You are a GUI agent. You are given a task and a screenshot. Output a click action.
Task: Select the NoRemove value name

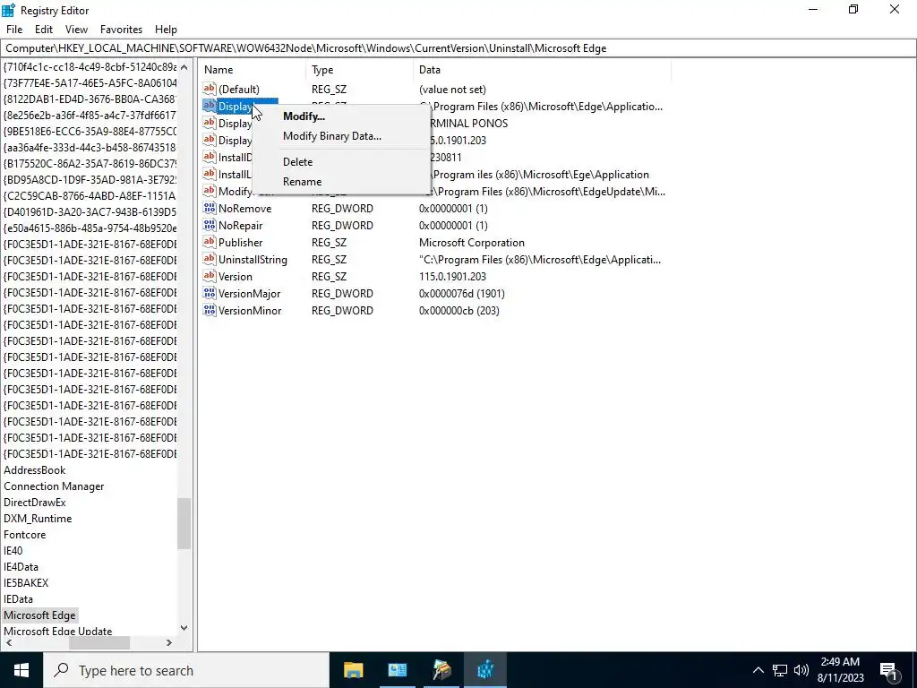[244, 208]
